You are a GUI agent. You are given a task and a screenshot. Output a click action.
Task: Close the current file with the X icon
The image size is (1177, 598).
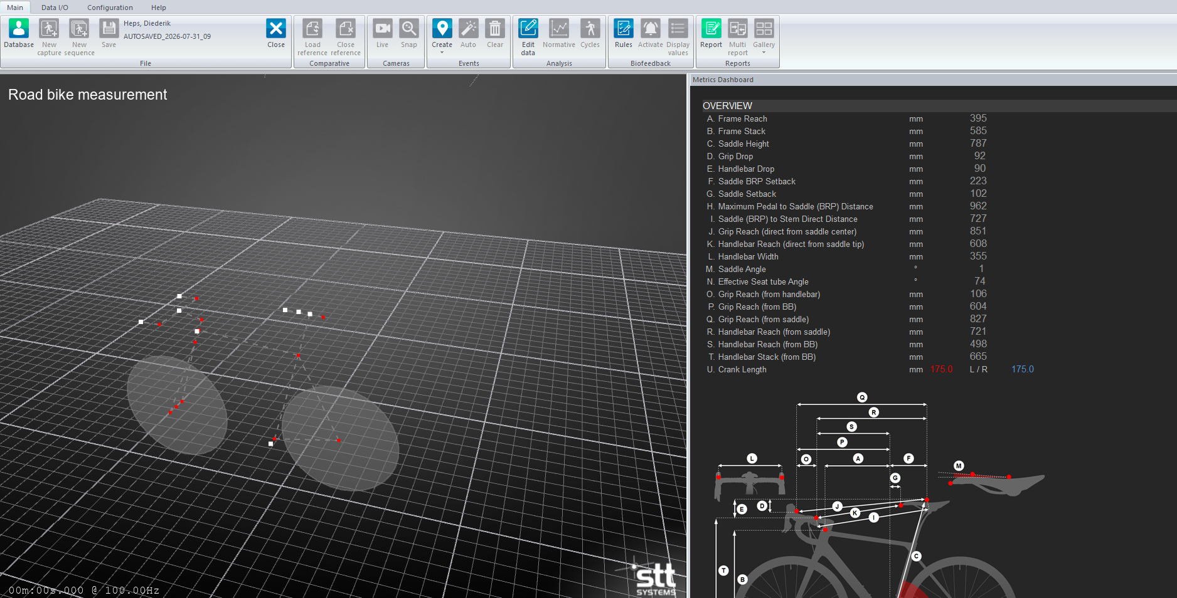click(276, 34)
